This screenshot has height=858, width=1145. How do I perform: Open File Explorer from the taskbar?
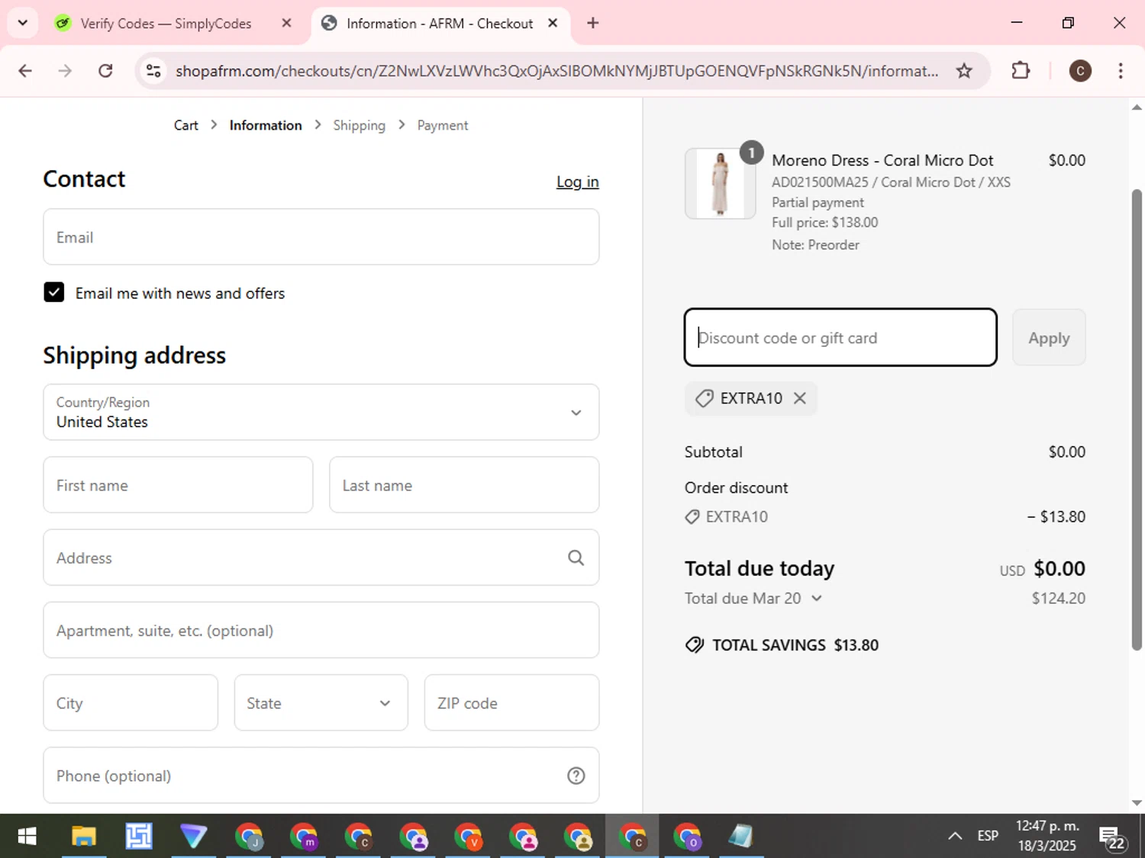pyautogui.click(x=83, y=837)
